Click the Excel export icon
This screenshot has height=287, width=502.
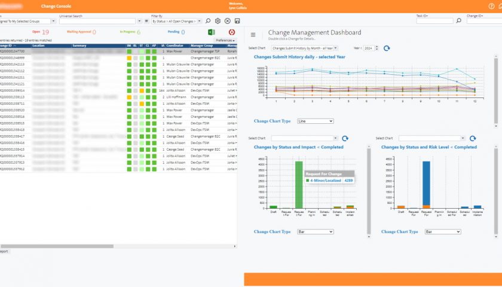pos(211,32)
